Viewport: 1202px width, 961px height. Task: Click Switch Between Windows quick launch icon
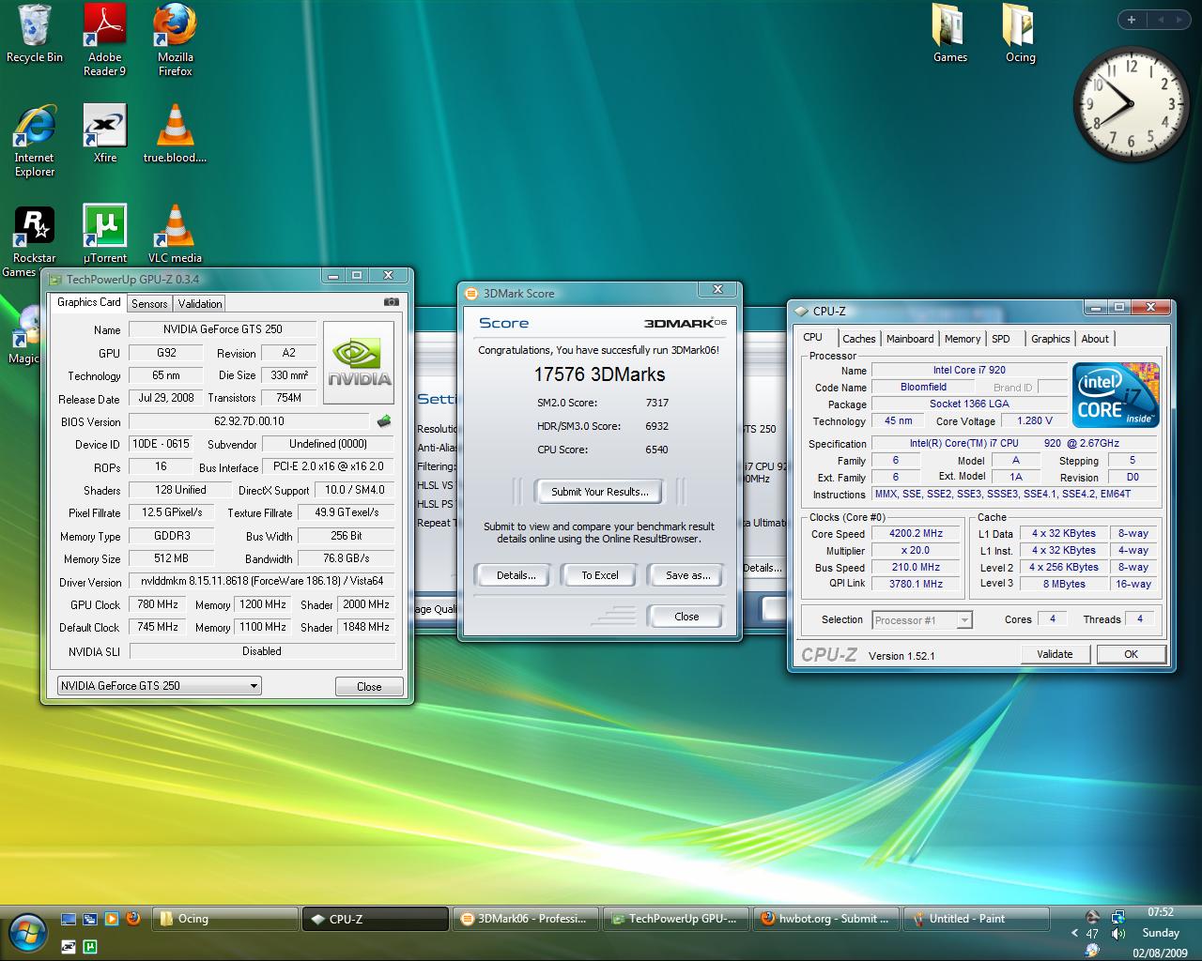tap(90, 919)
